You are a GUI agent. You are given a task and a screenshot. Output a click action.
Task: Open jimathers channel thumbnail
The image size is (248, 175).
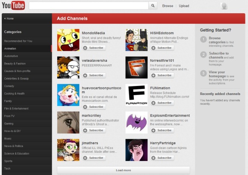click(x=68, y=150)
